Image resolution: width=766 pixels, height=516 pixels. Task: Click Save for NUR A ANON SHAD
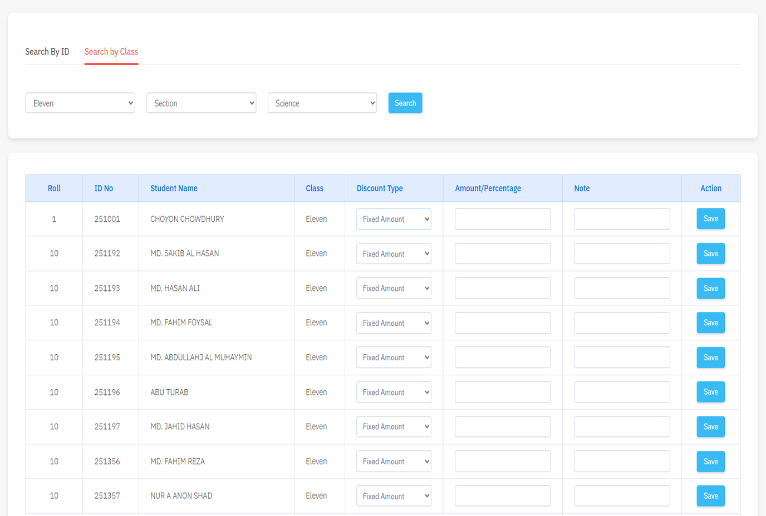click(710, 496)
